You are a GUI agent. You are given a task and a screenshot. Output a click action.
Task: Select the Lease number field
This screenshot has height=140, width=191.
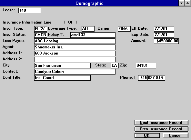click(x=30, y=10)
